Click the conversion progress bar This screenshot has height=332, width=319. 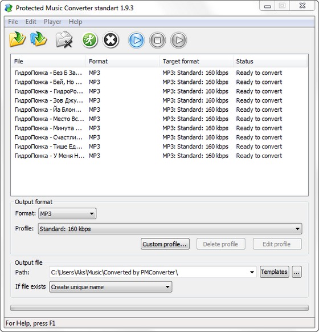pos(159,307)
